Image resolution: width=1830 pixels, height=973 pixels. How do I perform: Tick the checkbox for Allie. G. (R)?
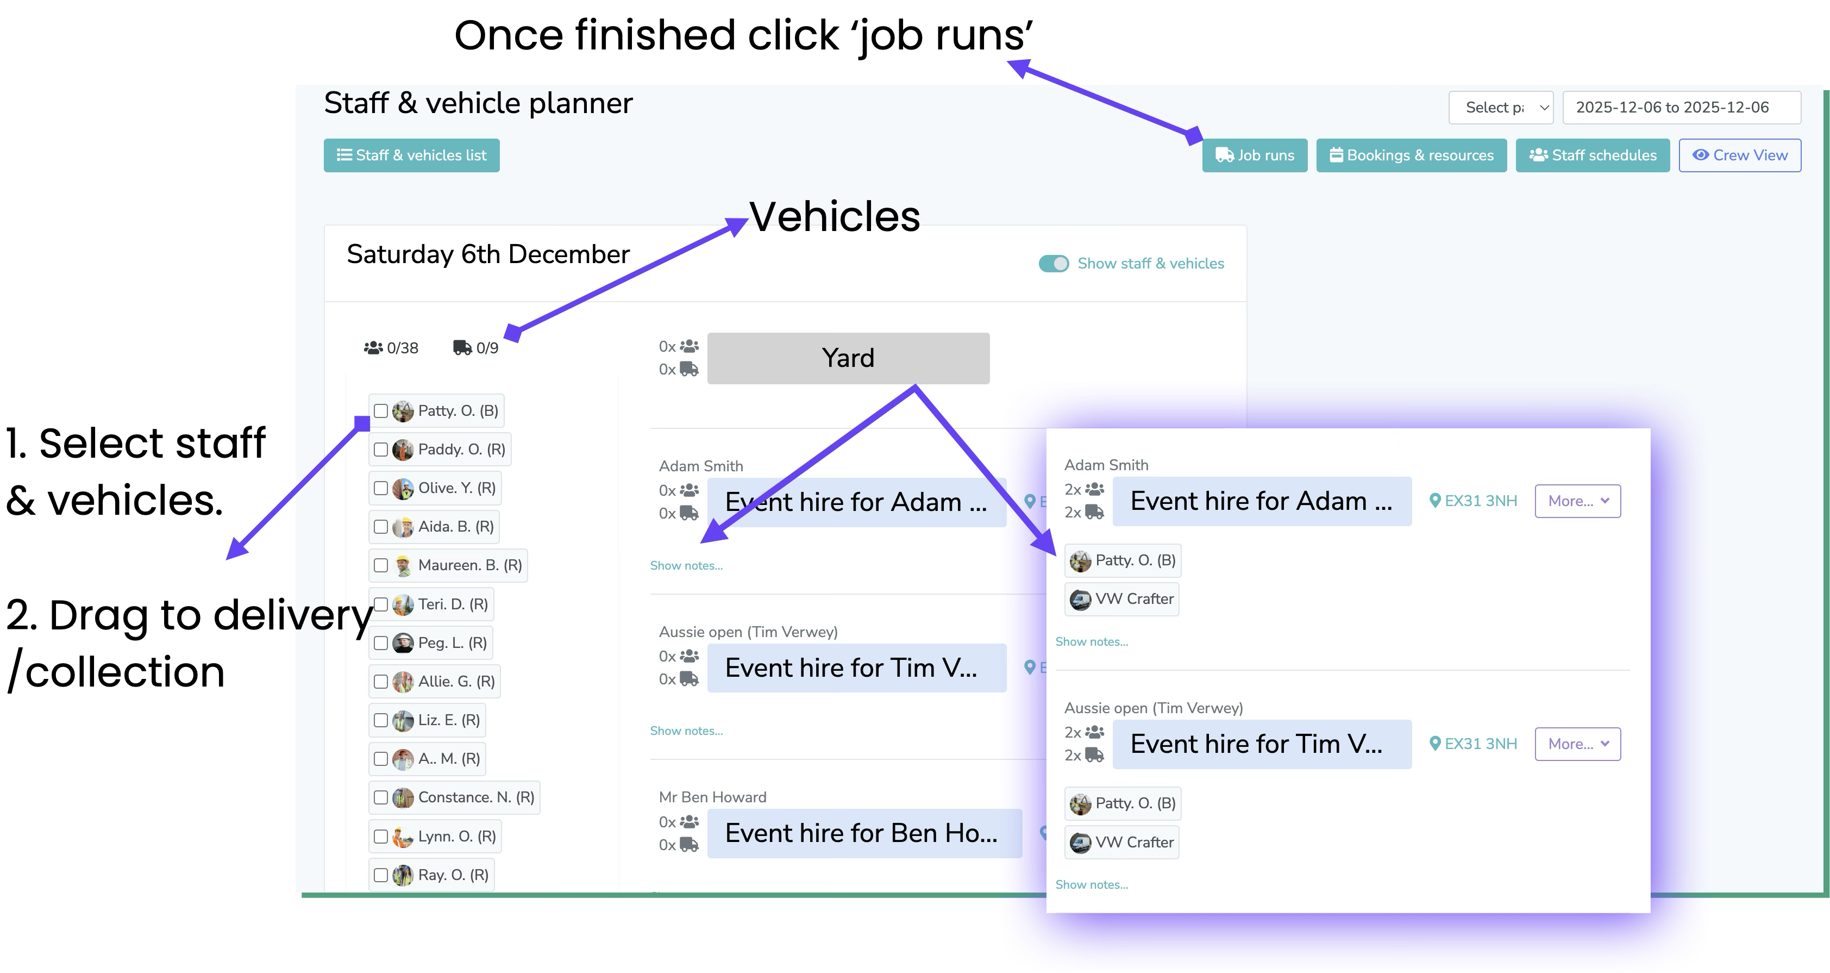[x=381, y=682]
